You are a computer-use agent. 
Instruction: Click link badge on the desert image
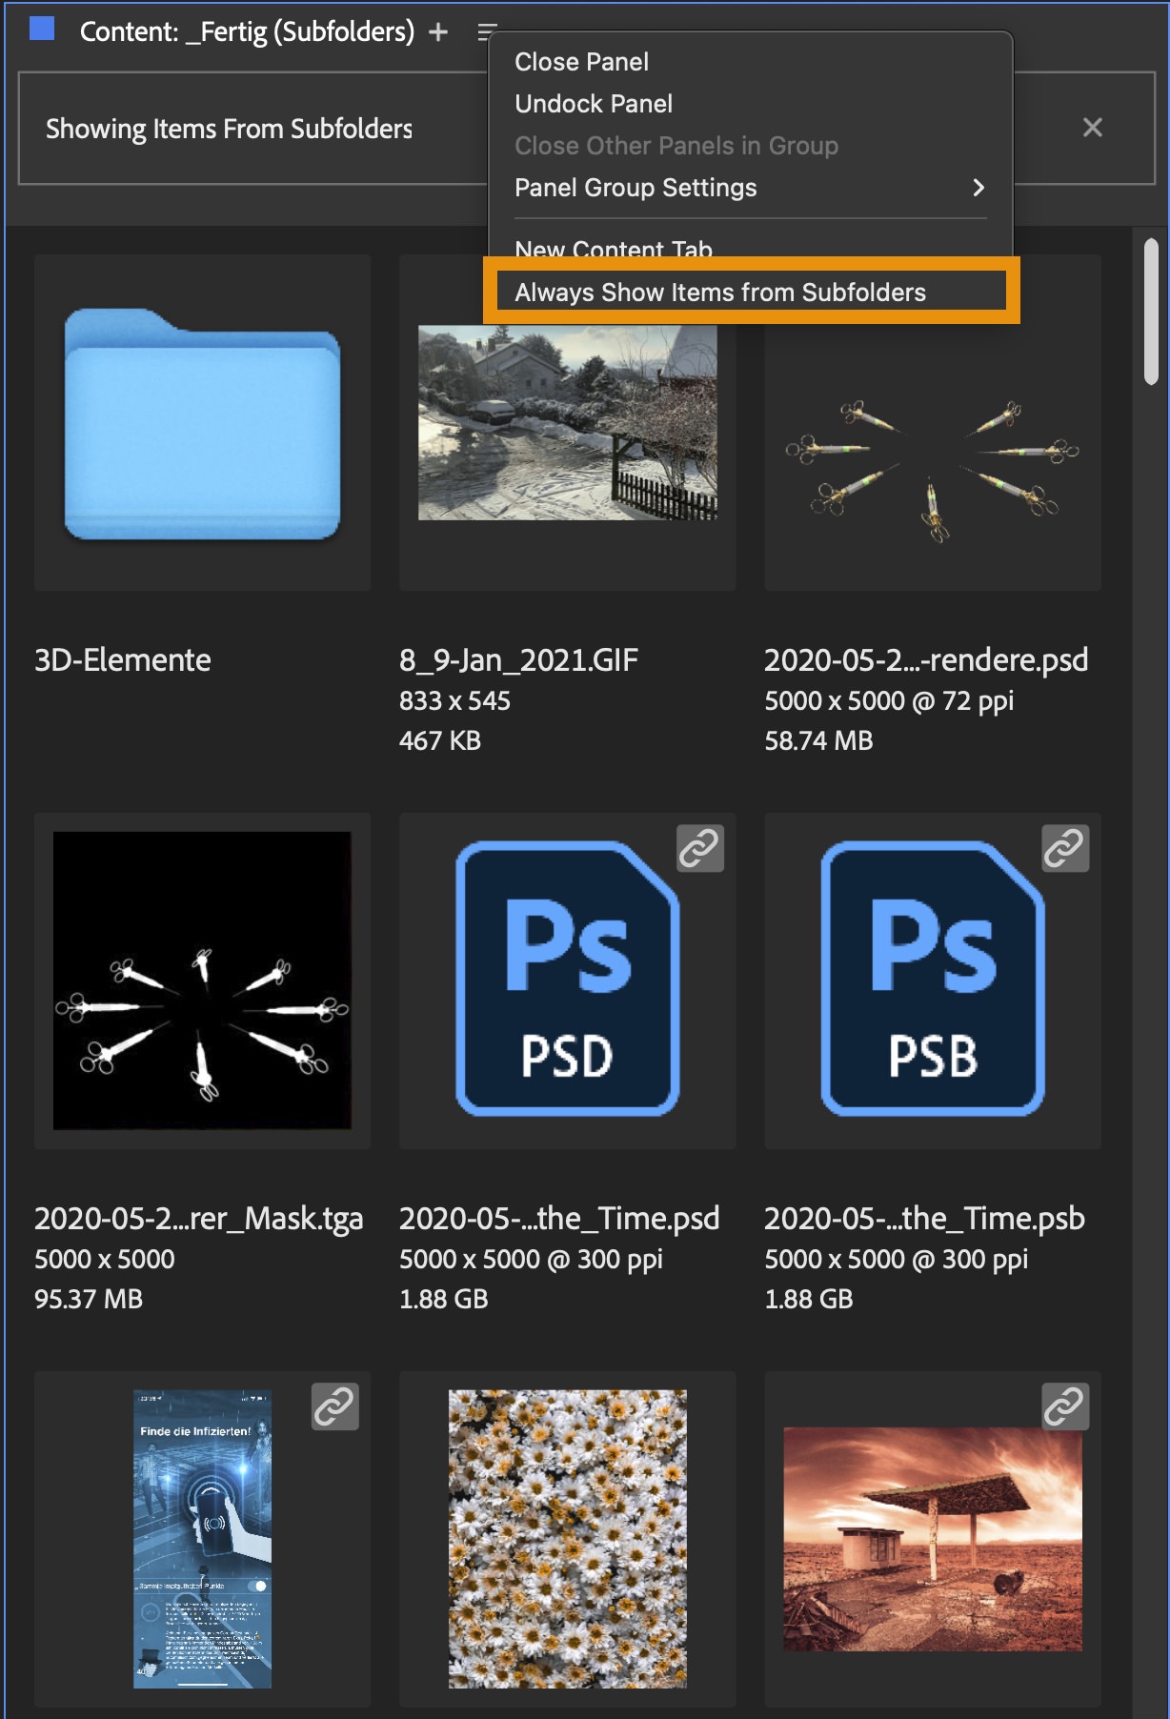coord(1064,1406)
